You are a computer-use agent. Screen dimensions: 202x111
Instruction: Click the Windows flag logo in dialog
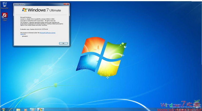click(24, 10)
